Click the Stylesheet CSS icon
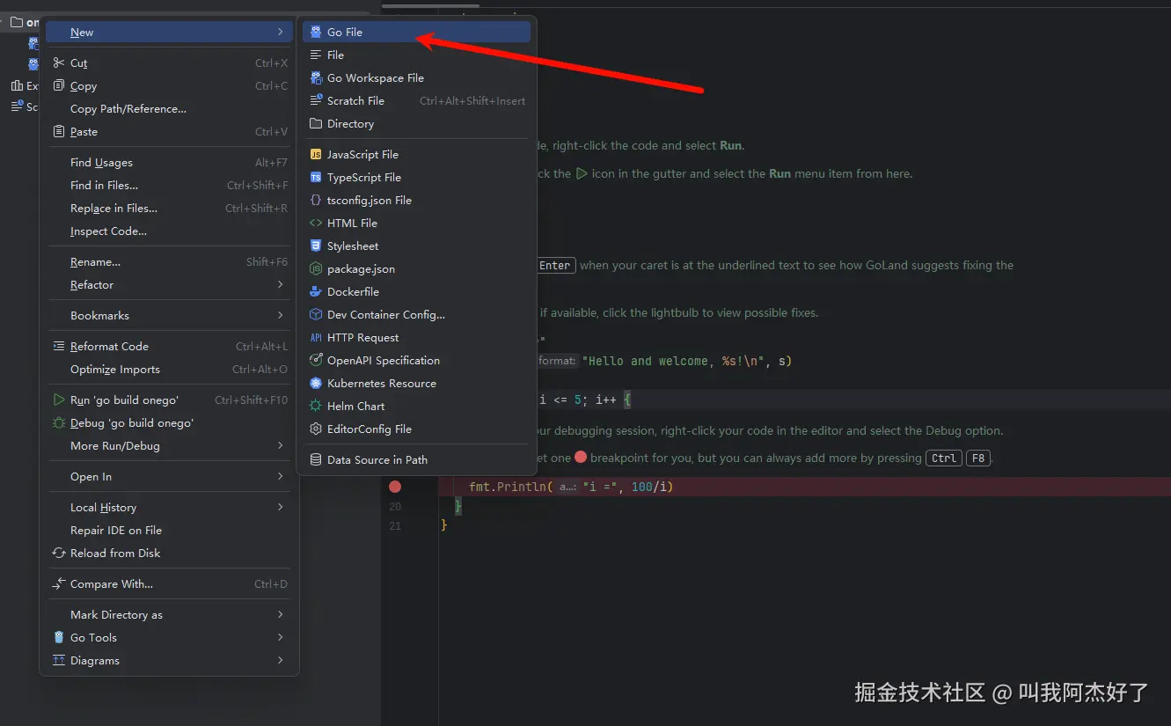1171x726 pixels. (x=316, y=246)
